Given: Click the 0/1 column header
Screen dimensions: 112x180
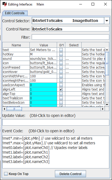Looking at the screenshot, I should tap(61, 45).
